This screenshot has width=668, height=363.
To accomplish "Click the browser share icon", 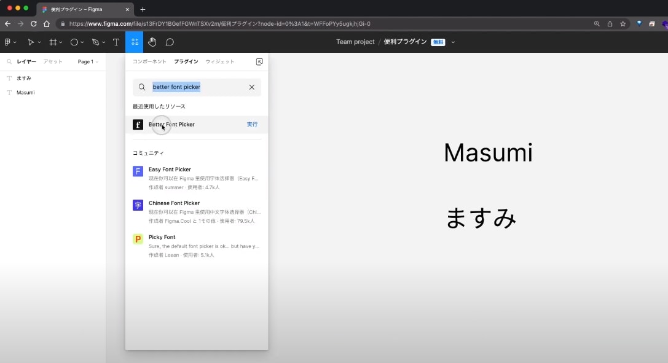I will click(610, 24).
